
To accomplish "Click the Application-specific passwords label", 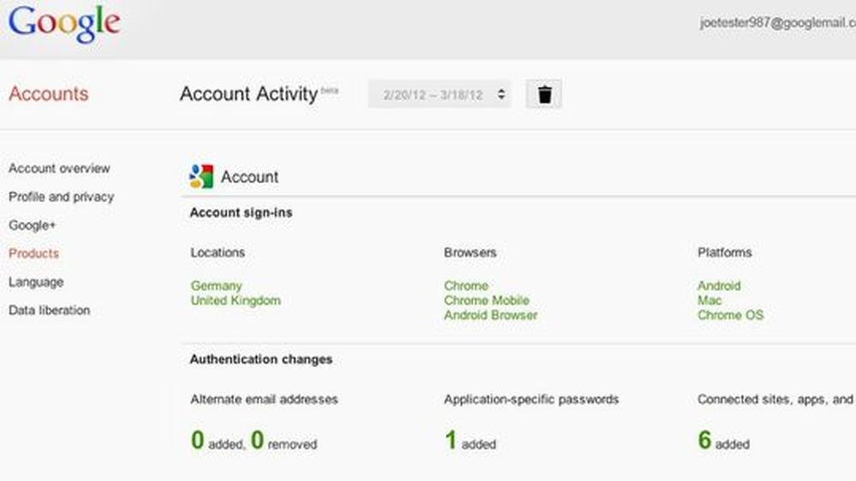I will click(x=532, y=399).
